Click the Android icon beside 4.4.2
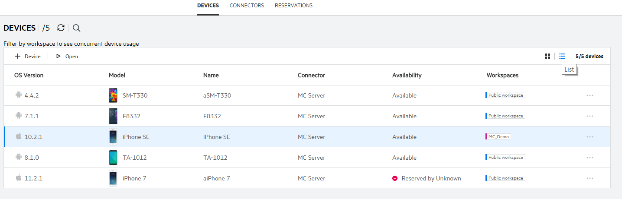 19,95
